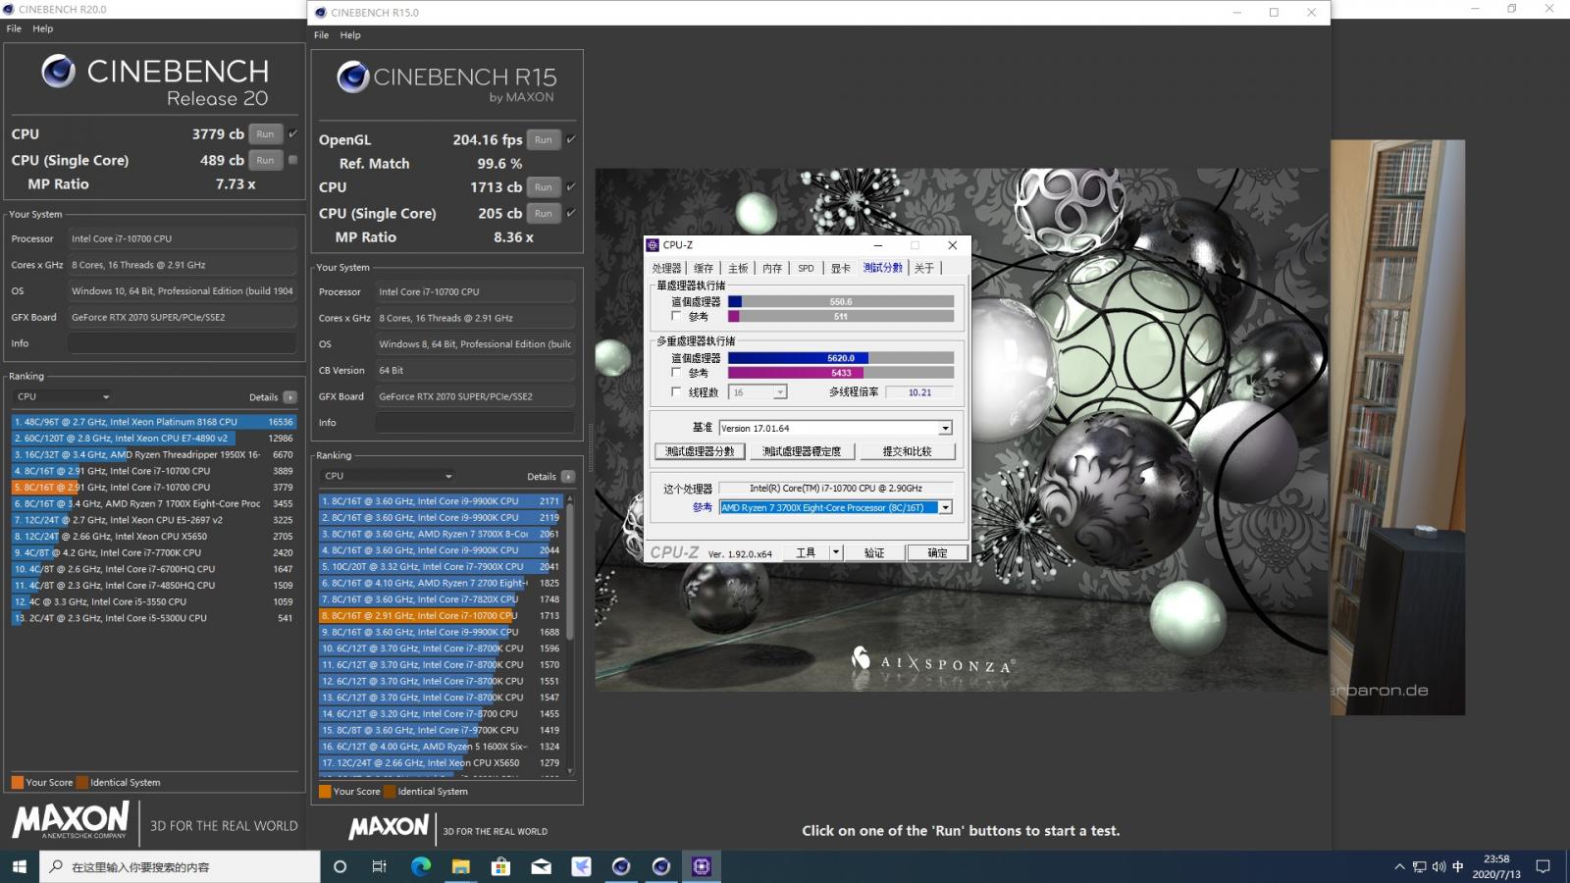Open R15 ranking Details arrow icon
1570x883 pixels.
pos(568,477)
